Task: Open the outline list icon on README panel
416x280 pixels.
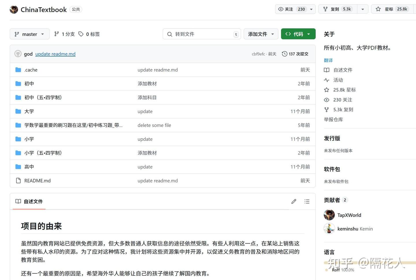Action: click(307, 201)
